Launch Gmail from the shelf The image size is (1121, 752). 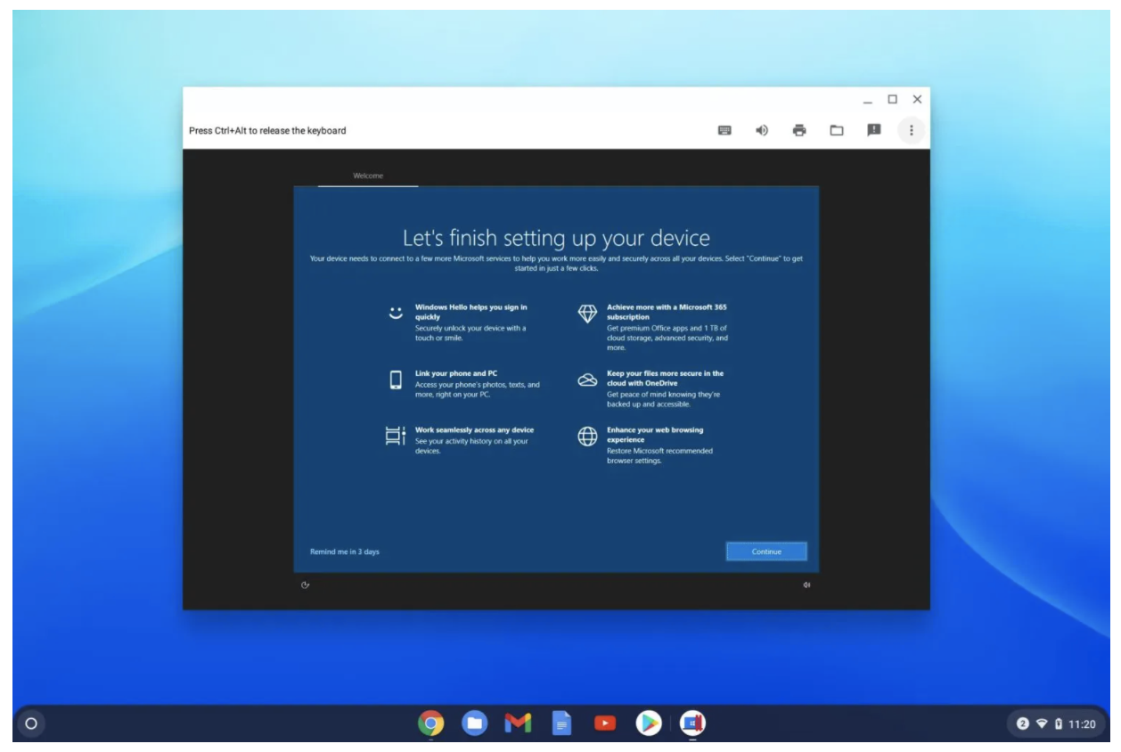[x=518, y=723]
